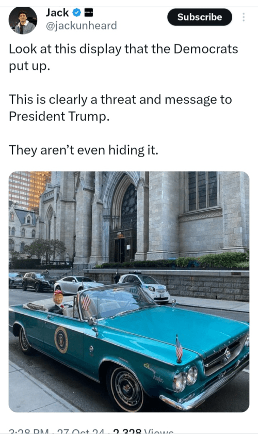Viewport: 258px width, 434px height.
Task: Click the '3:28 PM' post time
Action: [29, 432]
